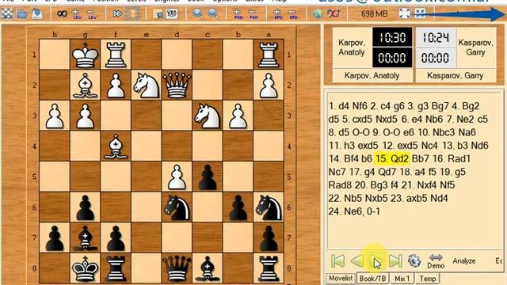Select the black pawn on c5
Image resolution: width=507 pixels, height=285 pixels.
208,177
